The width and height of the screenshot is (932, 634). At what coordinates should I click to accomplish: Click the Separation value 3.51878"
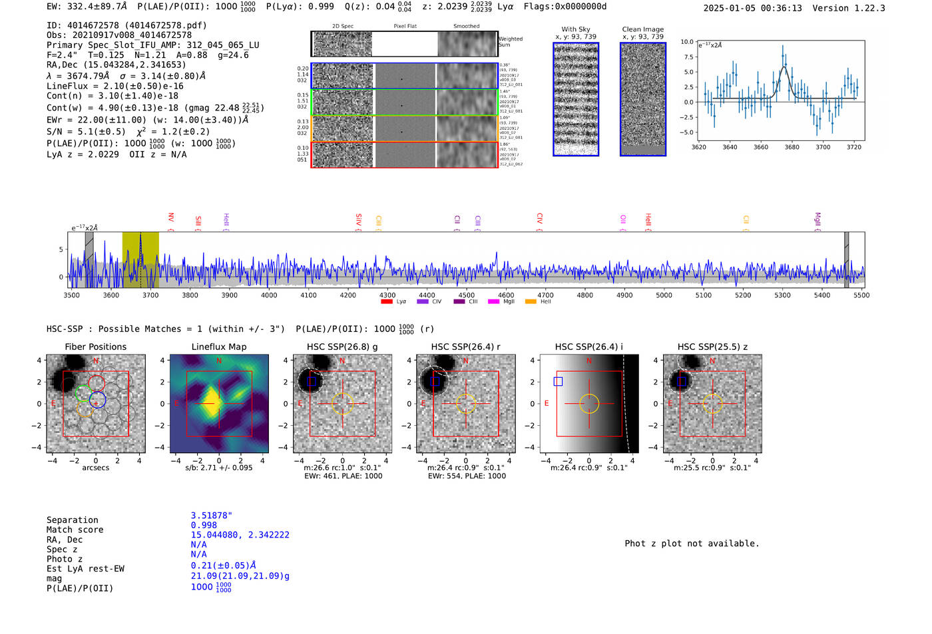click(x=212, y=516)
